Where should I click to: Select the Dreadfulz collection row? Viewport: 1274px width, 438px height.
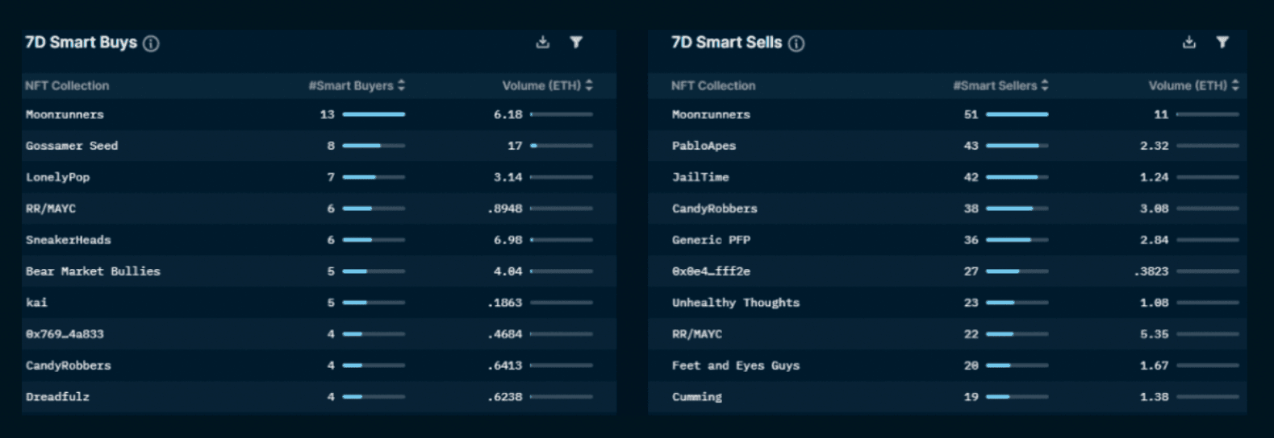(319, 397)
